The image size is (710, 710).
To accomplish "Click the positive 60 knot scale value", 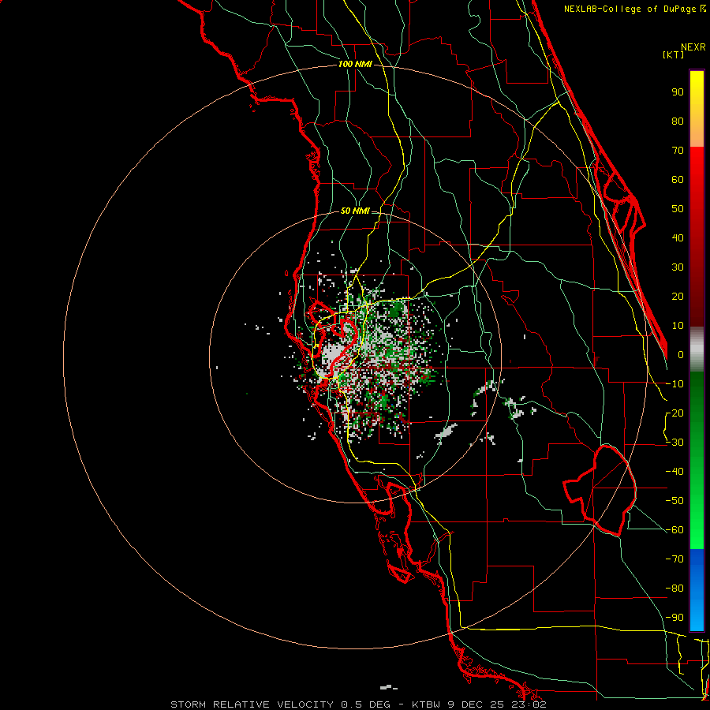I will point(678,179).
